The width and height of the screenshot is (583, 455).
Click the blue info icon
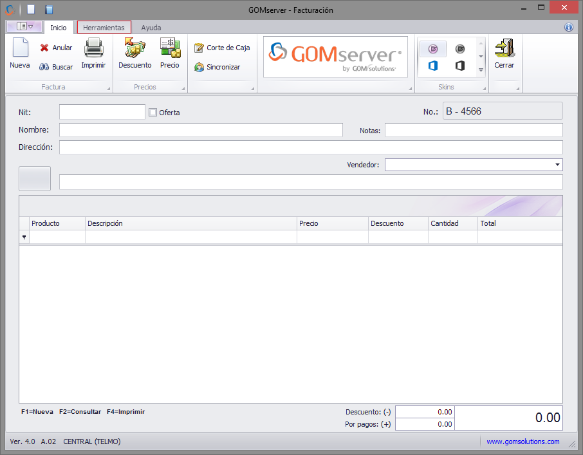[568, 27]
